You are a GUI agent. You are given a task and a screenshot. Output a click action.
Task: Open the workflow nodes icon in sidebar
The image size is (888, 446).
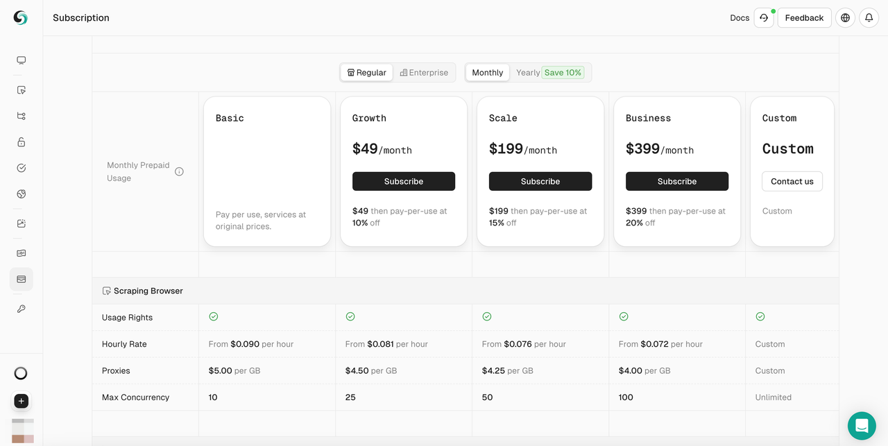(21, 116)
